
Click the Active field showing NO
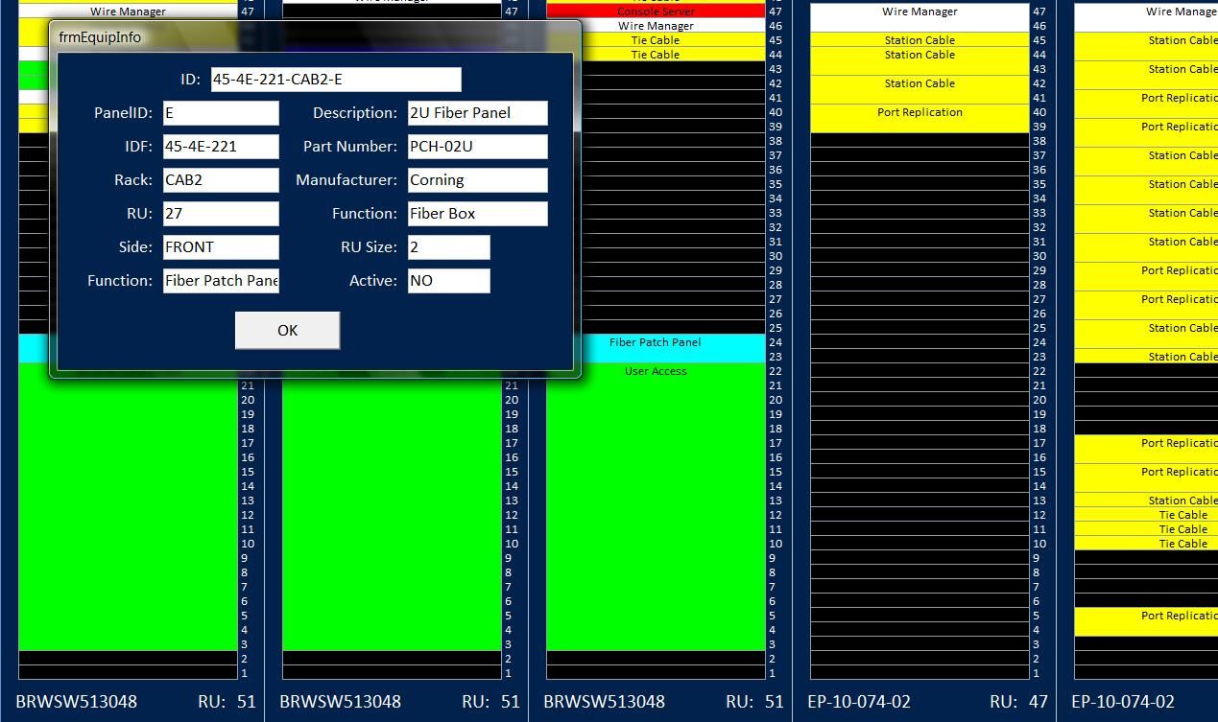(x=449, y=281)
